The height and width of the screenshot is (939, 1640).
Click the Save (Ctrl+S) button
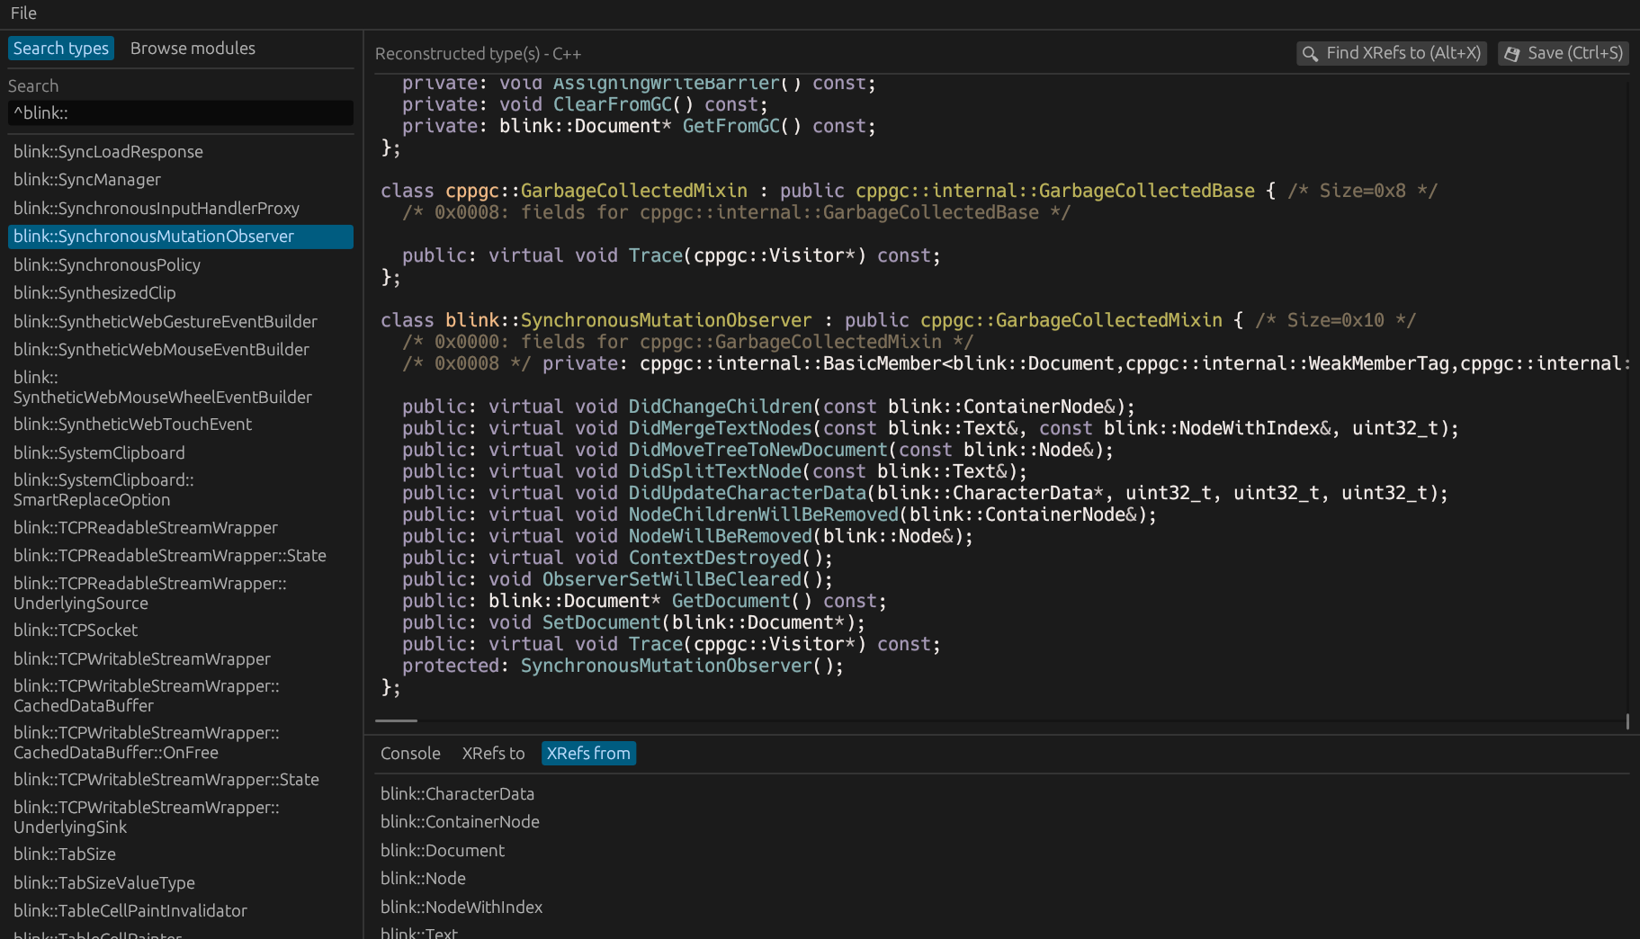(1563, 53)
